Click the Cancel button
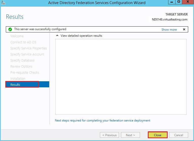 pyautogui.click(x=179, y=135)
